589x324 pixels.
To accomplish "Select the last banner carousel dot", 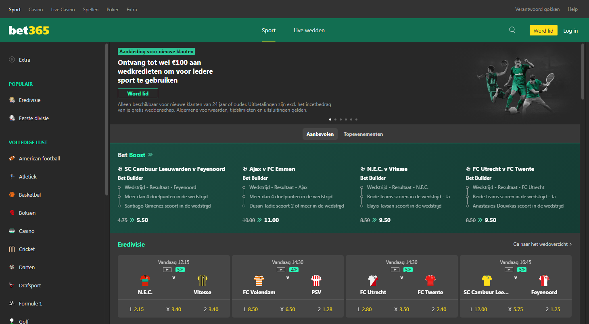I will pyautogui.click(x=356, y=119).
